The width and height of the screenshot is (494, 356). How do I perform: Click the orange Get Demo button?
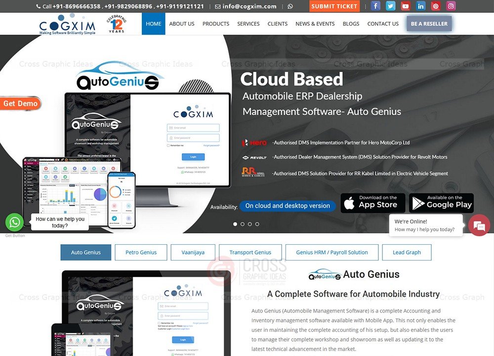(20, 103)
